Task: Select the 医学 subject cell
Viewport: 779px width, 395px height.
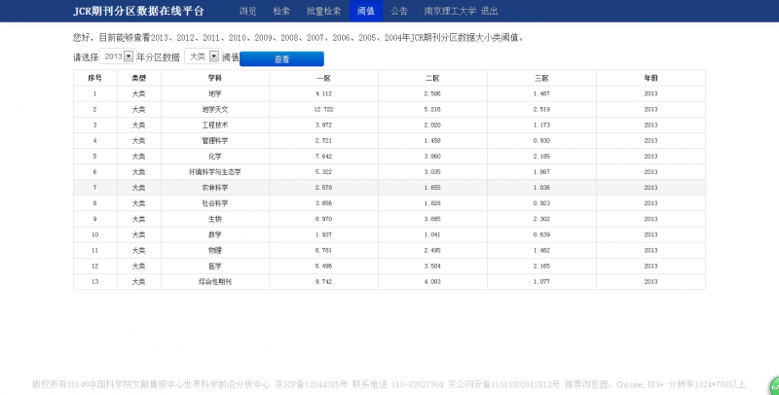Action: click(214, 266)
